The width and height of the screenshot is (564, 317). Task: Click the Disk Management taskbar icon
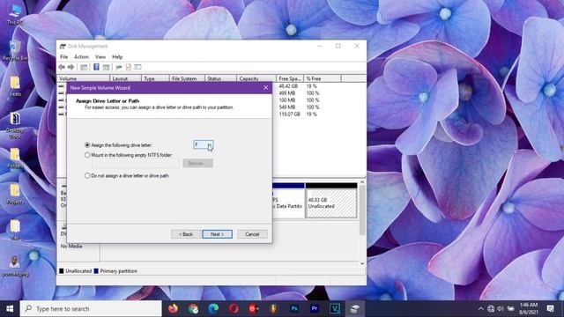[355, 308]
